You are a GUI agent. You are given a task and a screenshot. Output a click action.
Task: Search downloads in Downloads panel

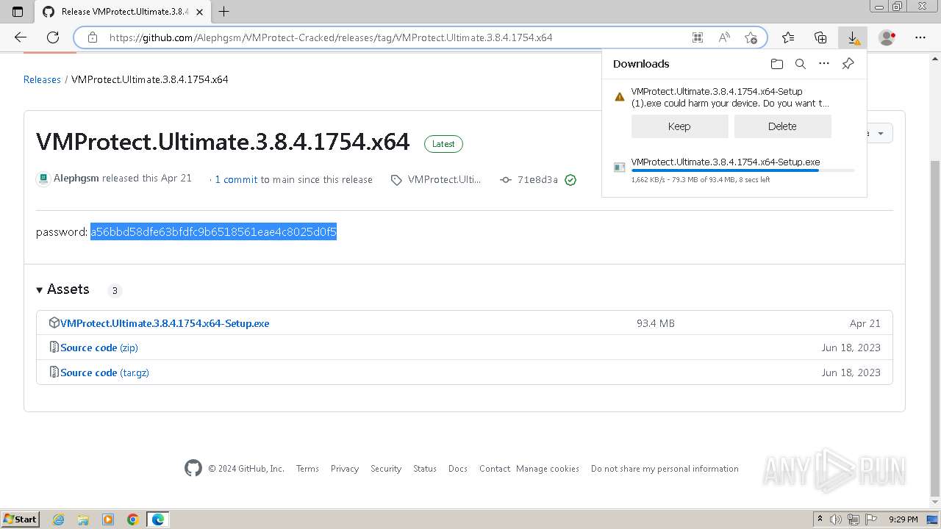point(801,64)
